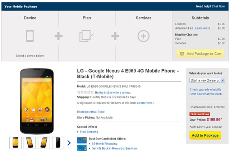Click Add to Package button
230x158 pixels.
pos(205,135)
